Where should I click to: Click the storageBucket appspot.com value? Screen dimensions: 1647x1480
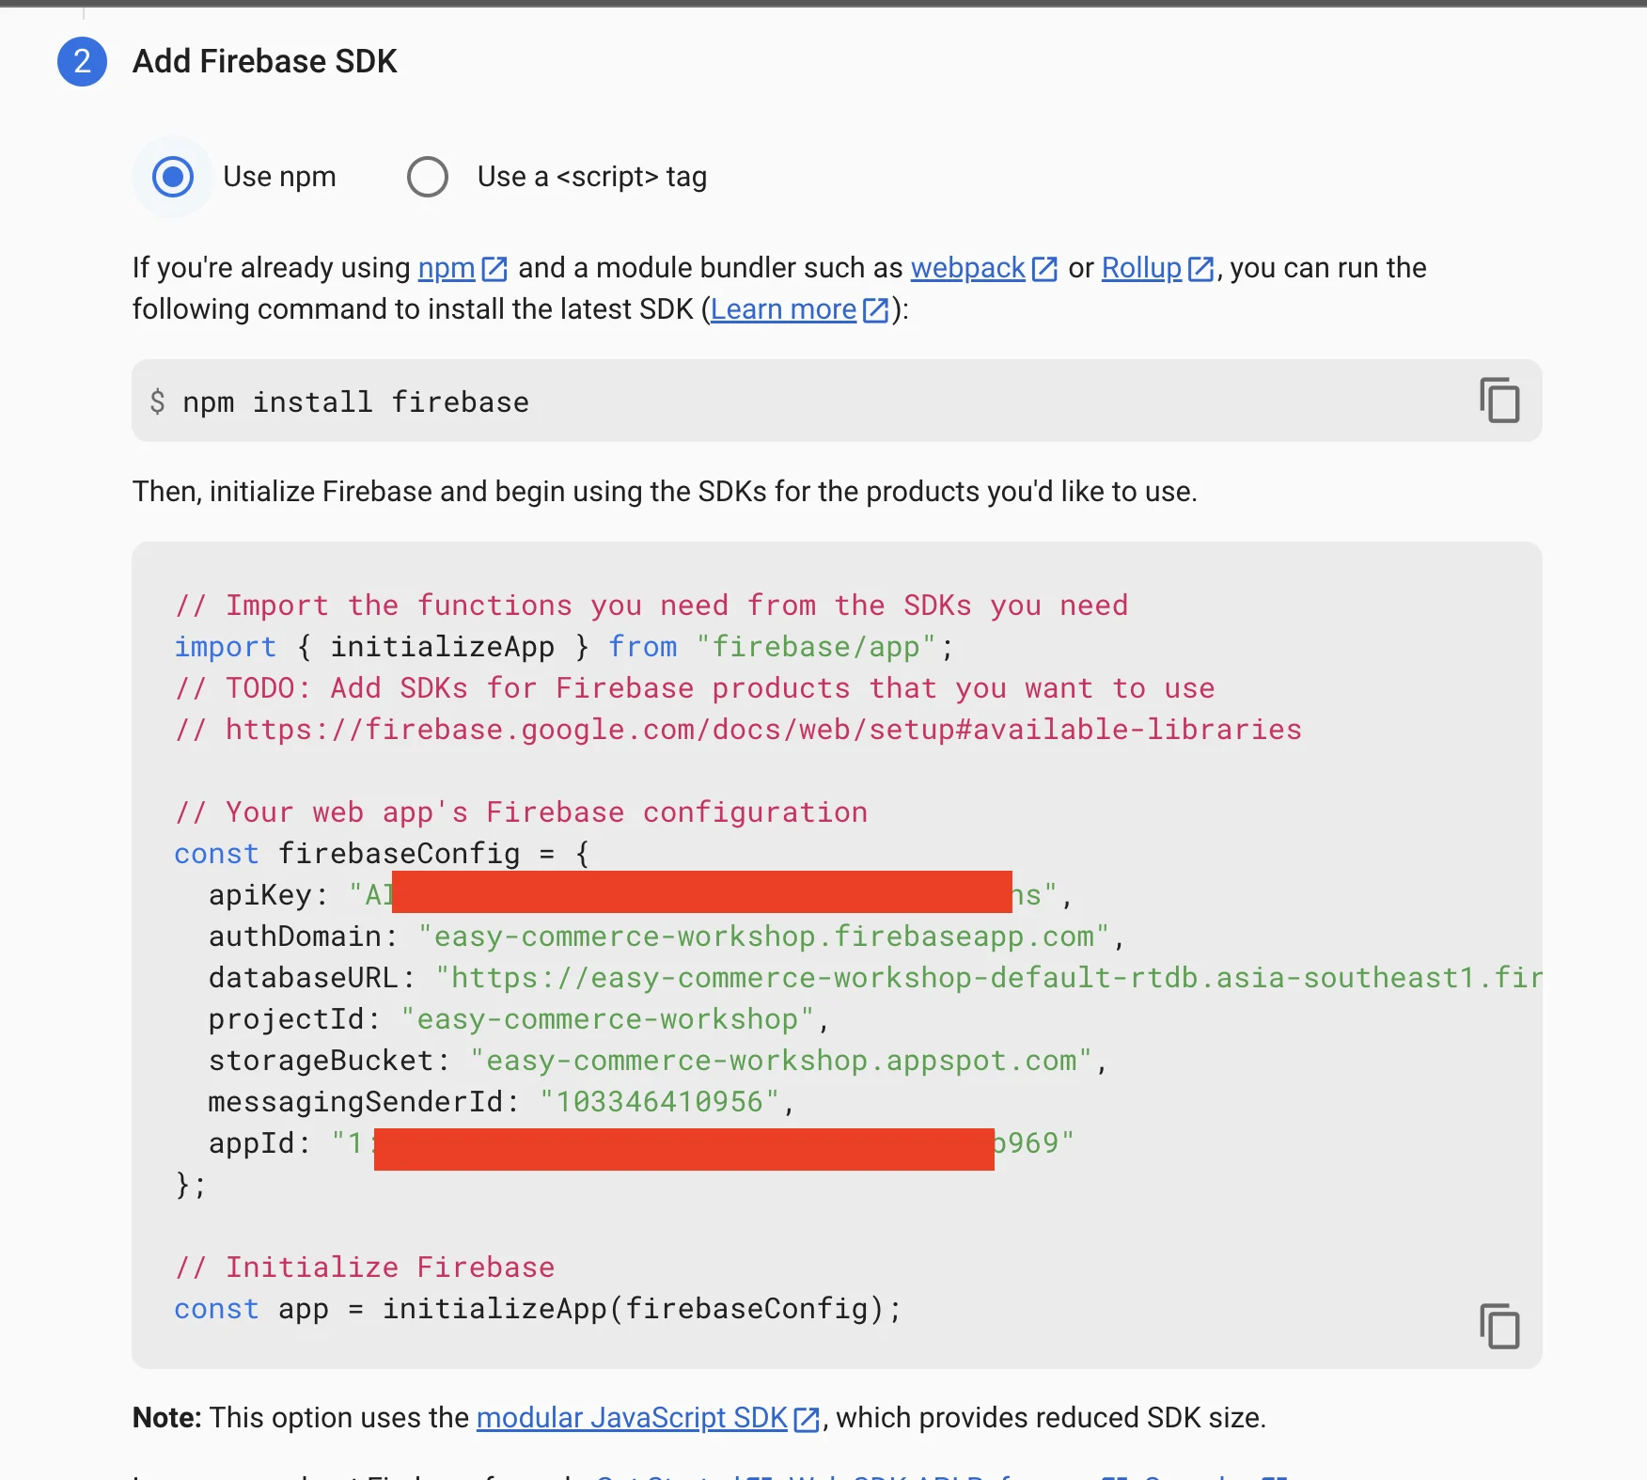(781, 1061)
